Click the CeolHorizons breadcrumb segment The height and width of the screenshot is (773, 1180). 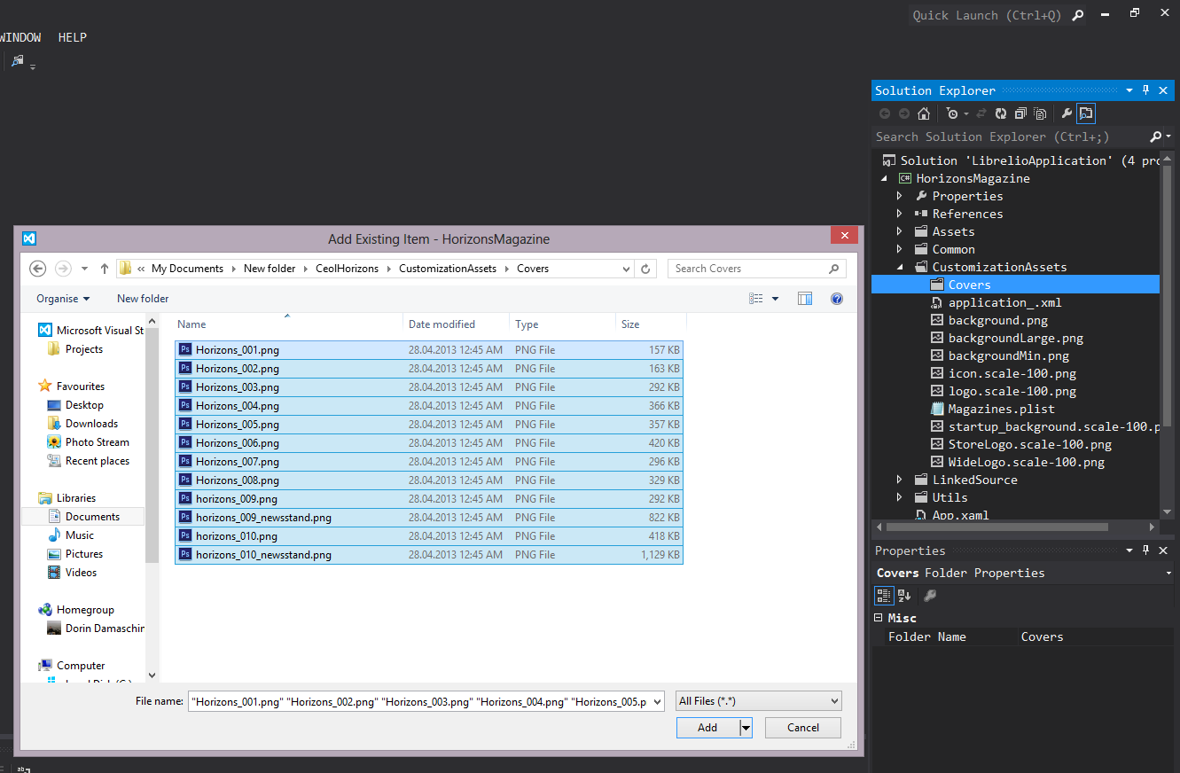[x=347, y=269]
